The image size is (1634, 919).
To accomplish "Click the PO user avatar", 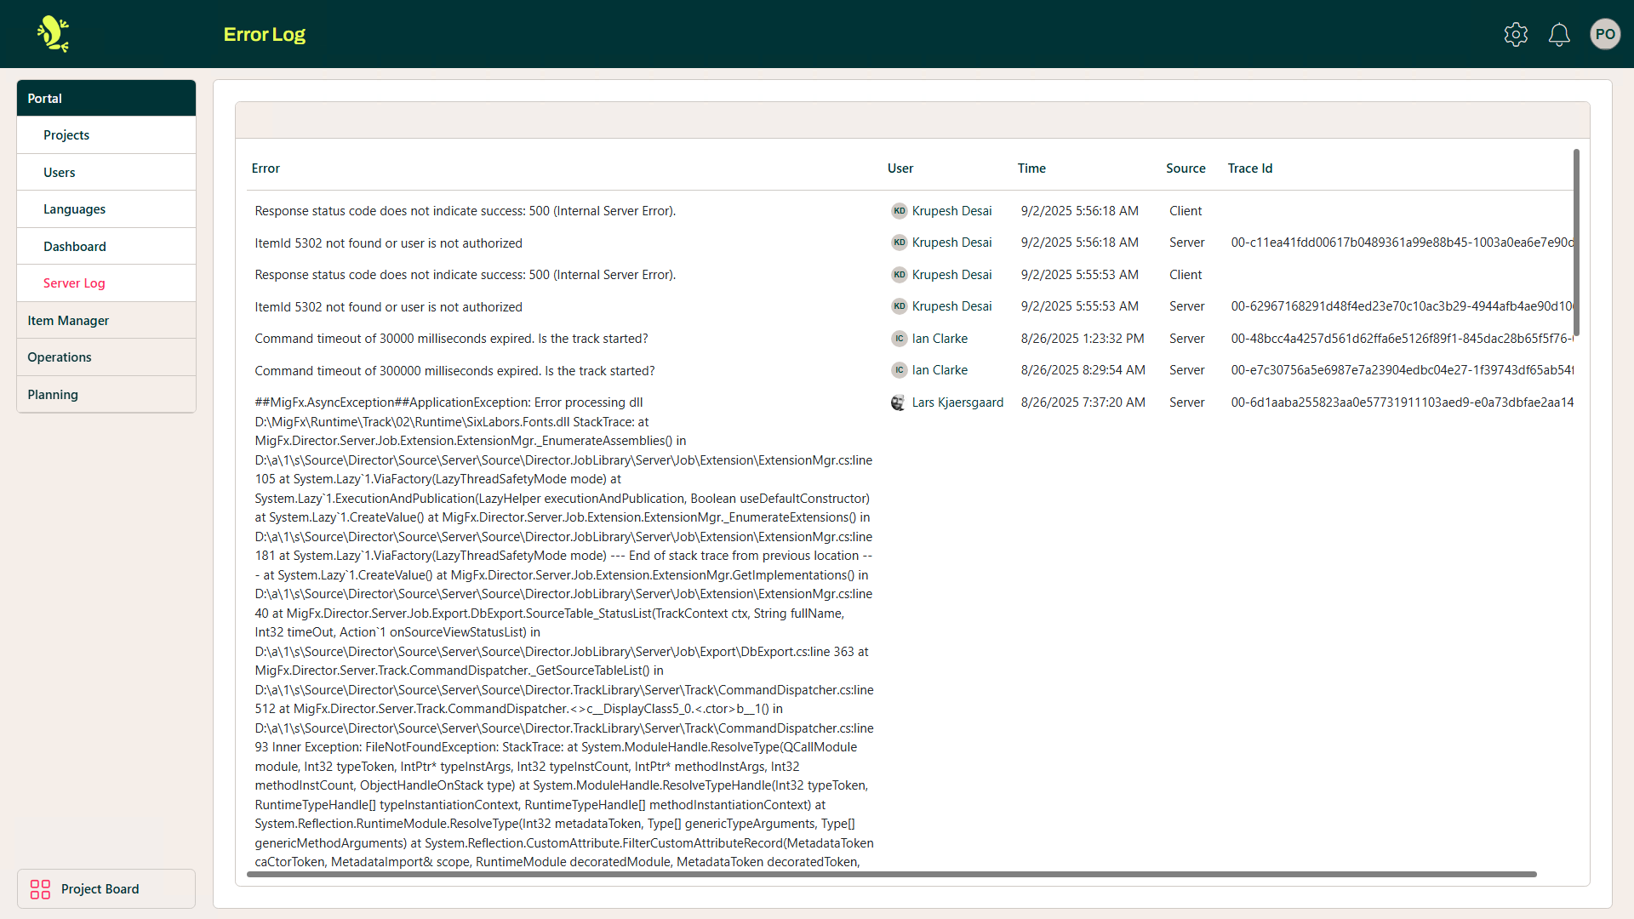I will [1605, 34].
